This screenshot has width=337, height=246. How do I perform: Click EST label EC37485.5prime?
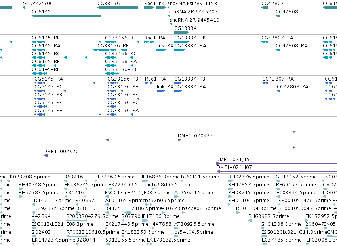click(282, 240)
